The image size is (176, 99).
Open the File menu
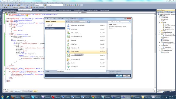[x=1, y=3]
